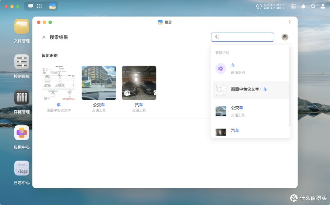Click the 相册 window title
The height and width of the screenshot is (205, 330).
(x=168, y=22)
